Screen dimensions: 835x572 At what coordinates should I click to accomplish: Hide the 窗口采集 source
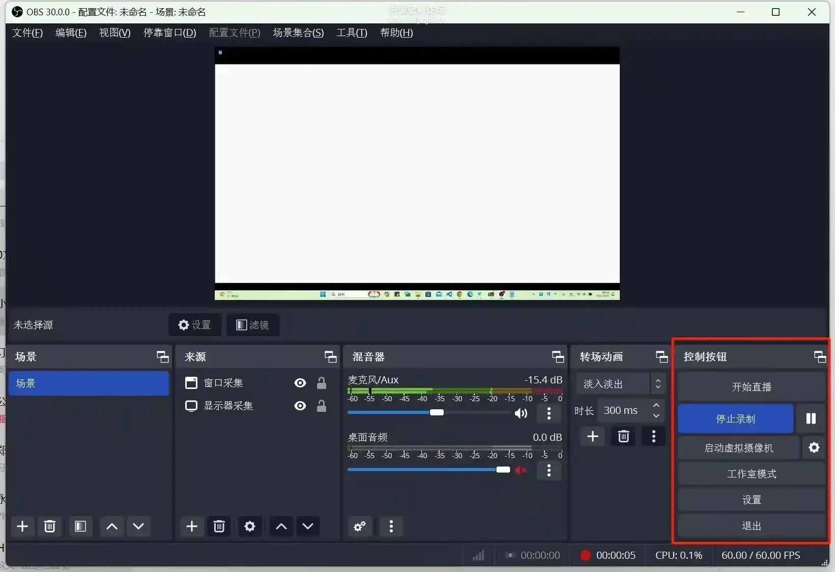300,383
